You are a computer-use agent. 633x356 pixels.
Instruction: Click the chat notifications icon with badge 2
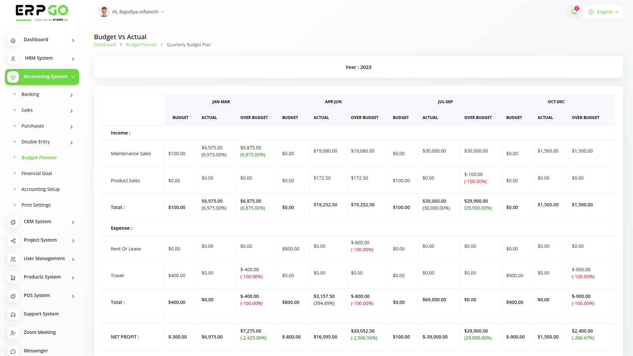[x=574, y=12]
